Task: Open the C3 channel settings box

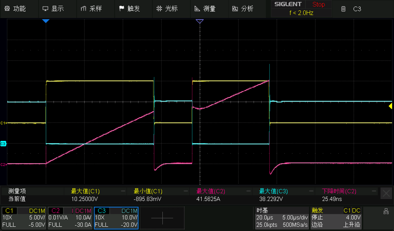Action: [x=116, y=218]
